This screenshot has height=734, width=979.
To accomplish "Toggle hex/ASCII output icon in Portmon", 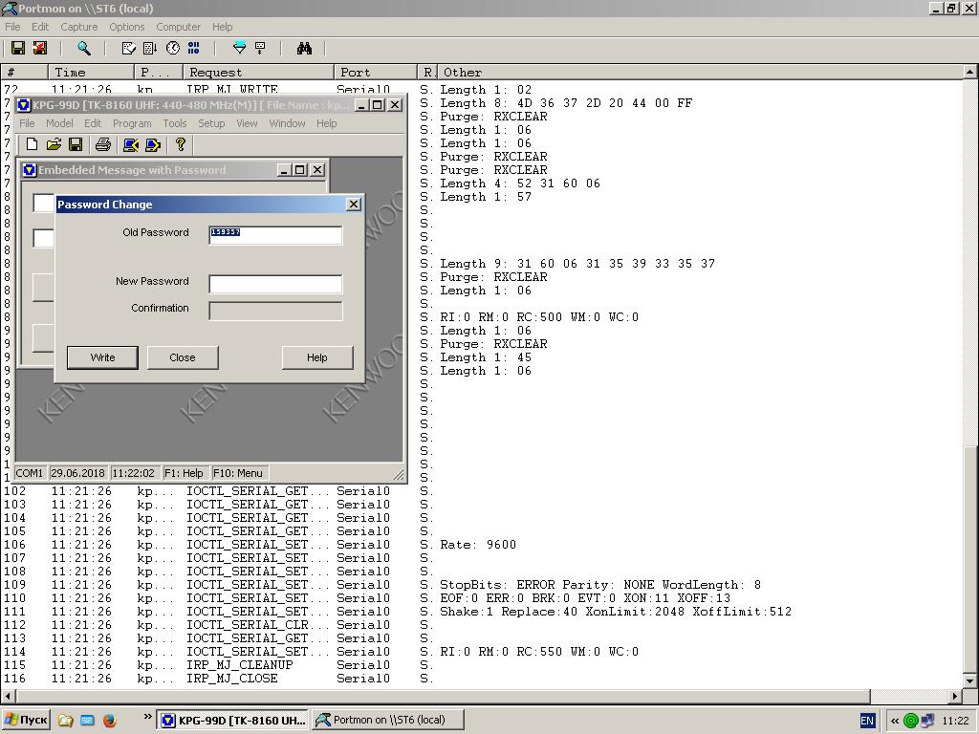I will tap(193, 48).
